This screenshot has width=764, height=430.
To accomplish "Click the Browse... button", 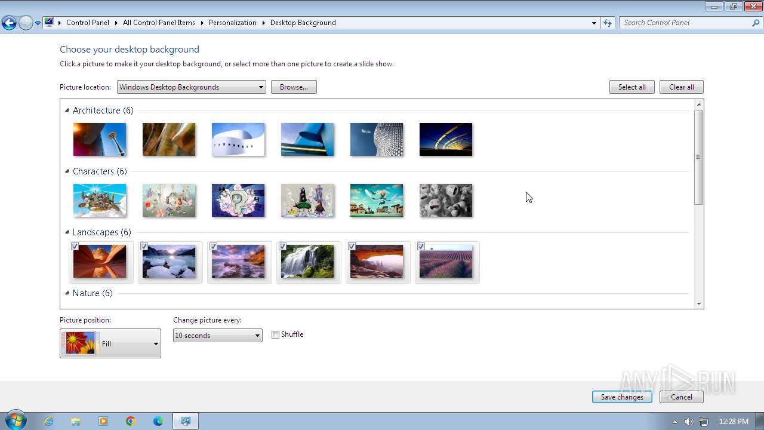I will click(x=294, y=87).
